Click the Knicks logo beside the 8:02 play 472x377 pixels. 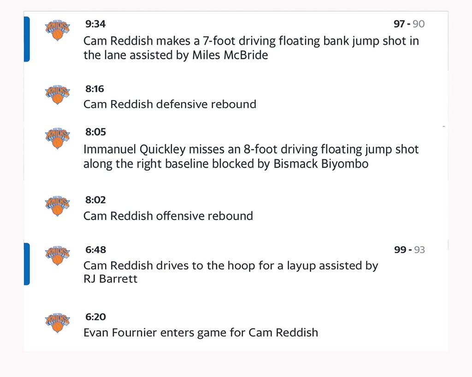click(57, 206)
